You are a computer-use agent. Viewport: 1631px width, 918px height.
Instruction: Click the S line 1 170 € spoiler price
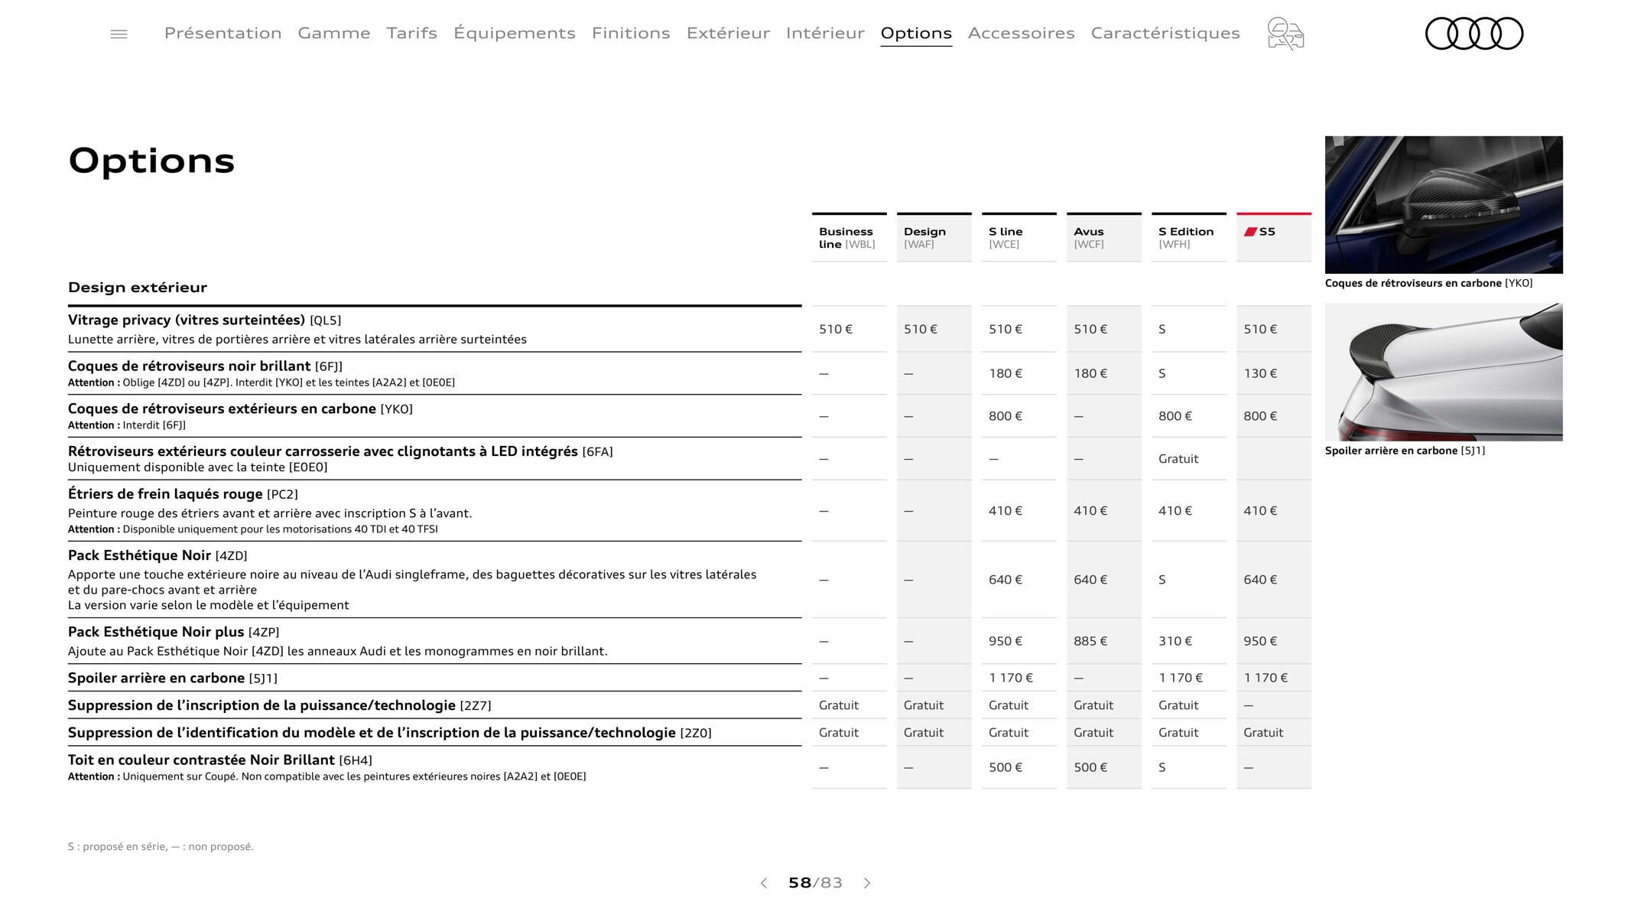1019,678
